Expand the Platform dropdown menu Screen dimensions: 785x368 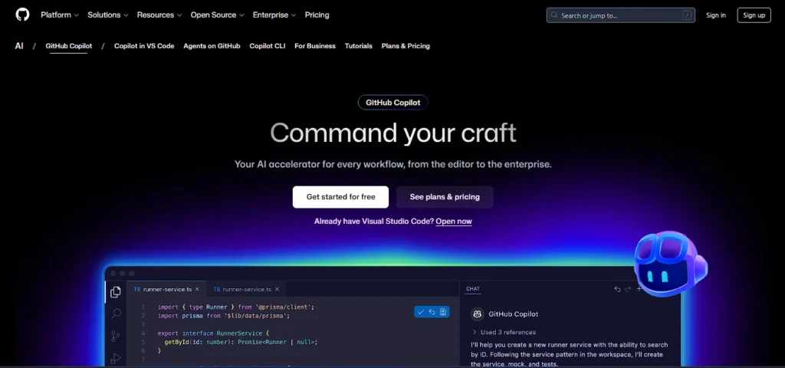pos(60,15)
